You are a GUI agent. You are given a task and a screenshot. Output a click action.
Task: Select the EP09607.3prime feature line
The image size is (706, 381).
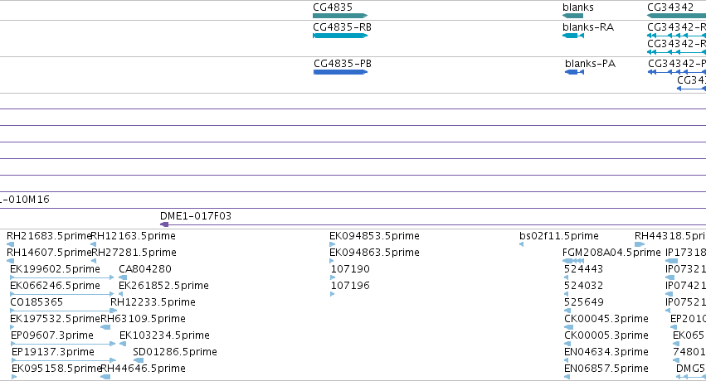click(63, 344)
